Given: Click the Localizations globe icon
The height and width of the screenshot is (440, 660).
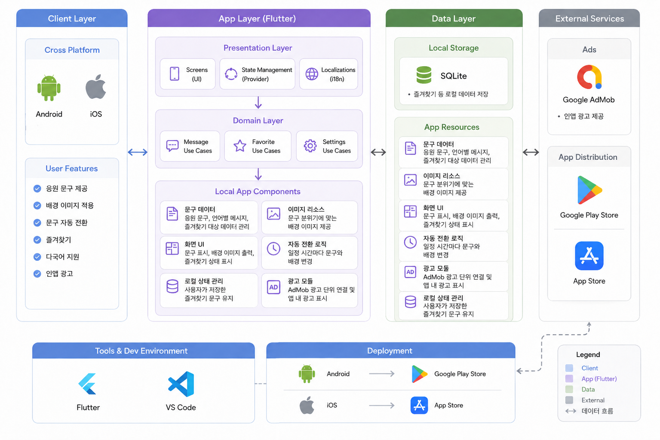Looking at the screenshot, I should [x=311, y=74].
